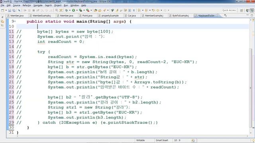Click the Type Hierarchy icon in left sidebar
255x143 pixels.
(2, 25)
